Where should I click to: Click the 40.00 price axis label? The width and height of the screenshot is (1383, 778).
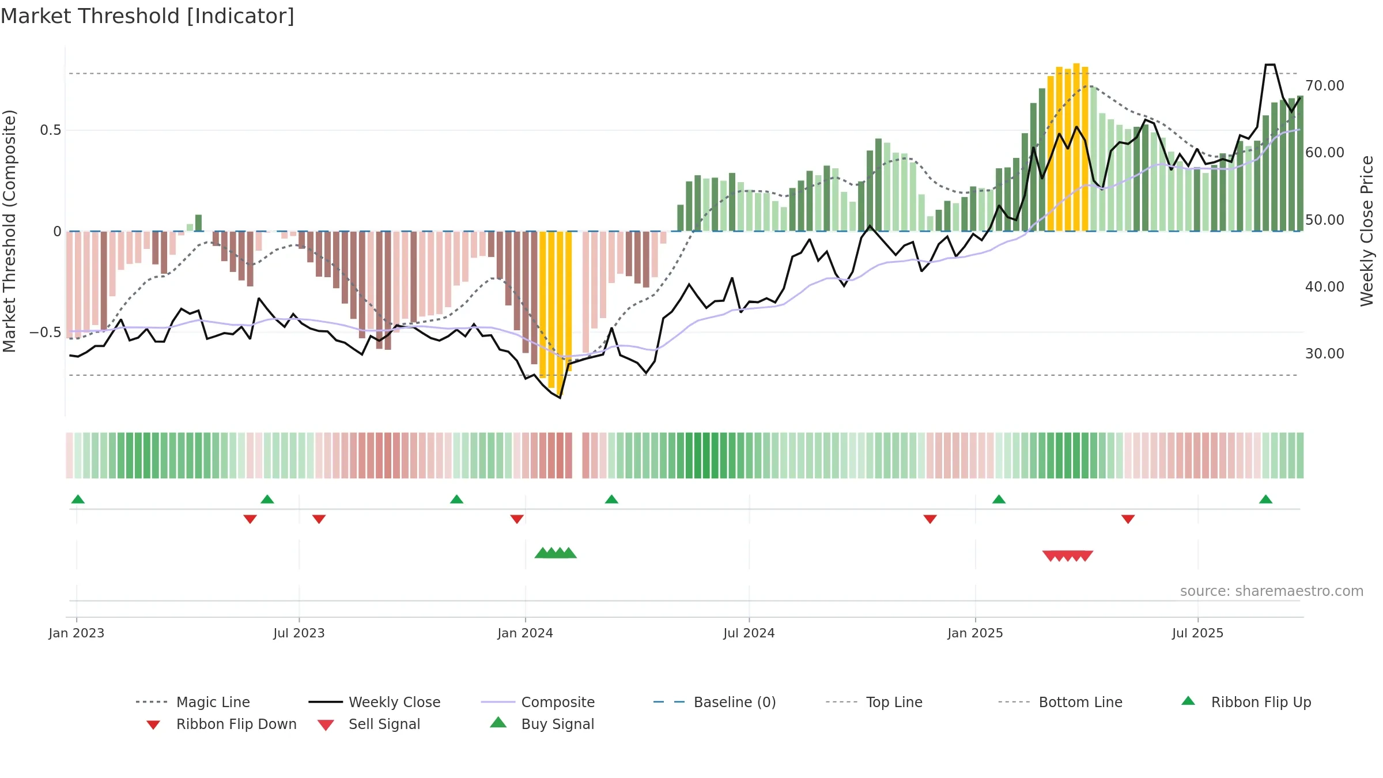[1325, 286]
